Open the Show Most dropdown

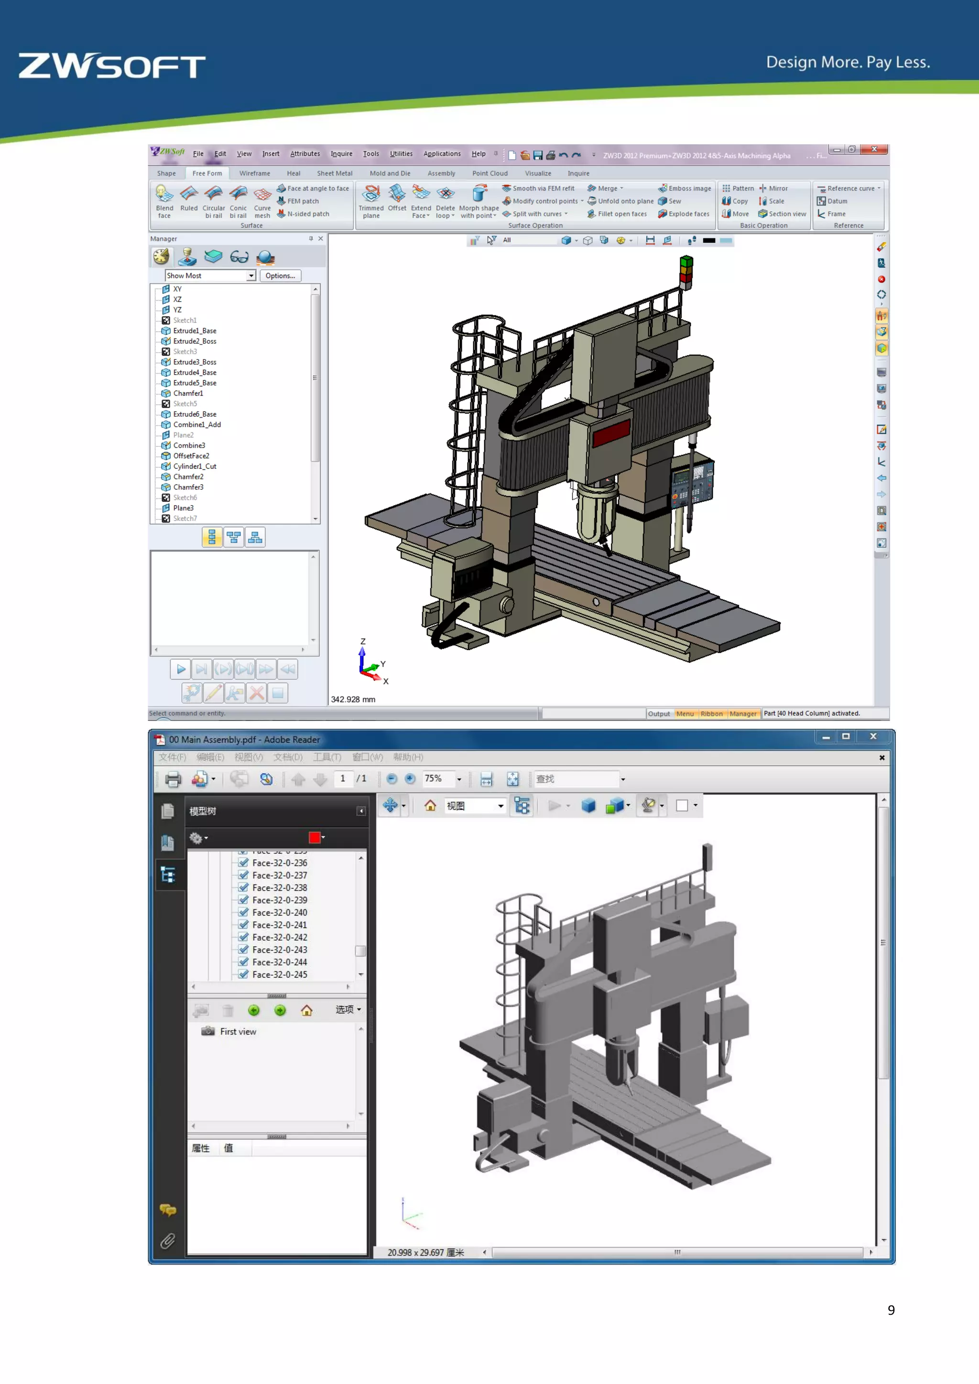point(251,275)
